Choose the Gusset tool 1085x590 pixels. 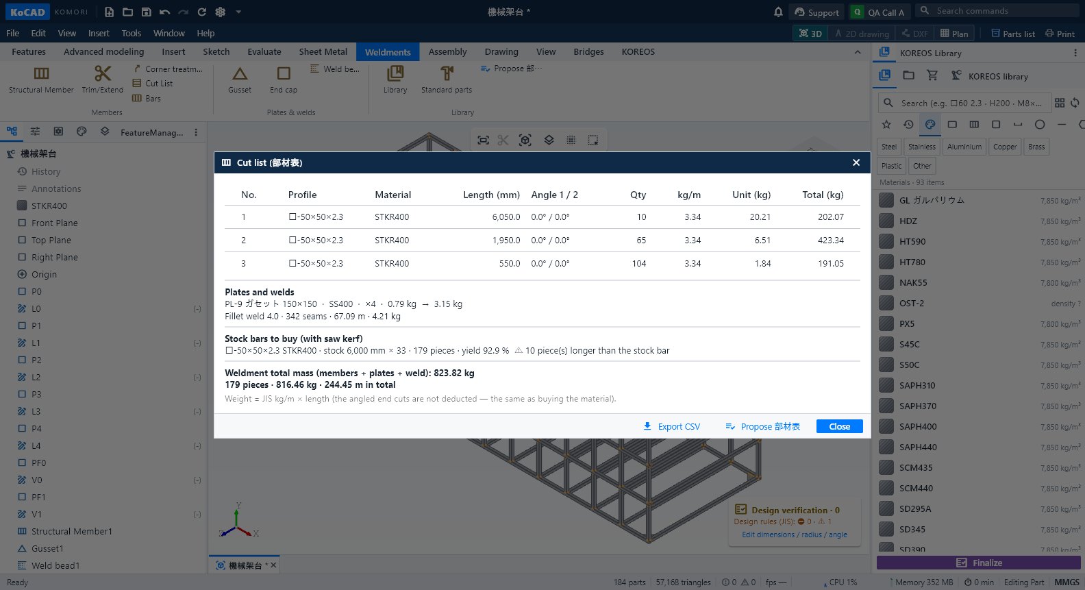[240, 80]
